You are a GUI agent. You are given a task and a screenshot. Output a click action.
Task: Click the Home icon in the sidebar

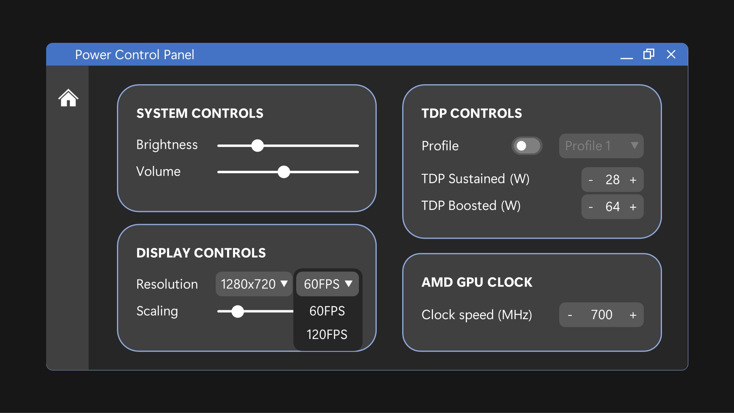click(x=68, y=98)
